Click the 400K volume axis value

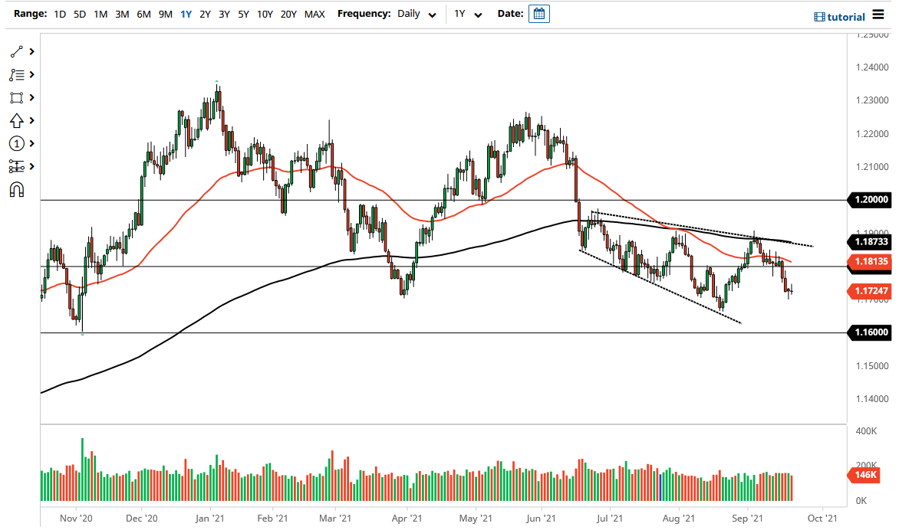(x=866, y=431)
